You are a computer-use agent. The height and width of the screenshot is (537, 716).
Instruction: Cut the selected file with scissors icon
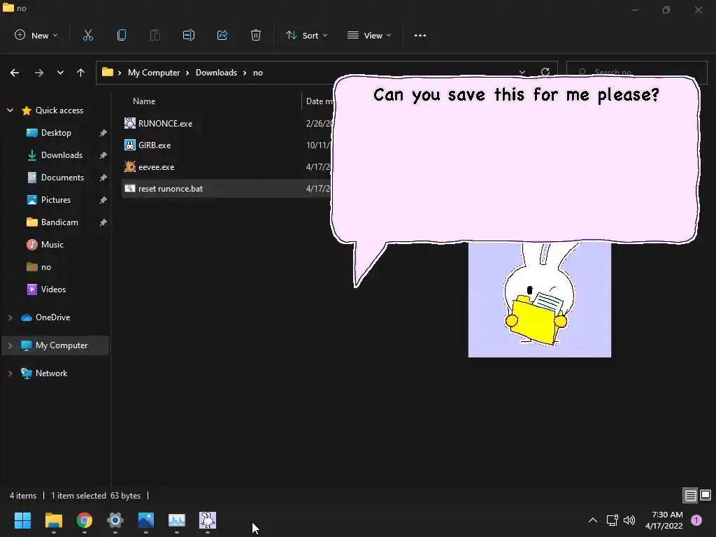(87, 35)
